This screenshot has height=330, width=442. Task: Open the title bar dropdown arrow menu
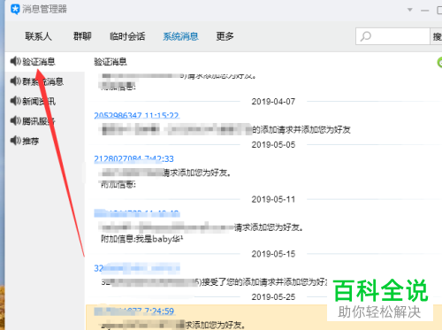409,10
